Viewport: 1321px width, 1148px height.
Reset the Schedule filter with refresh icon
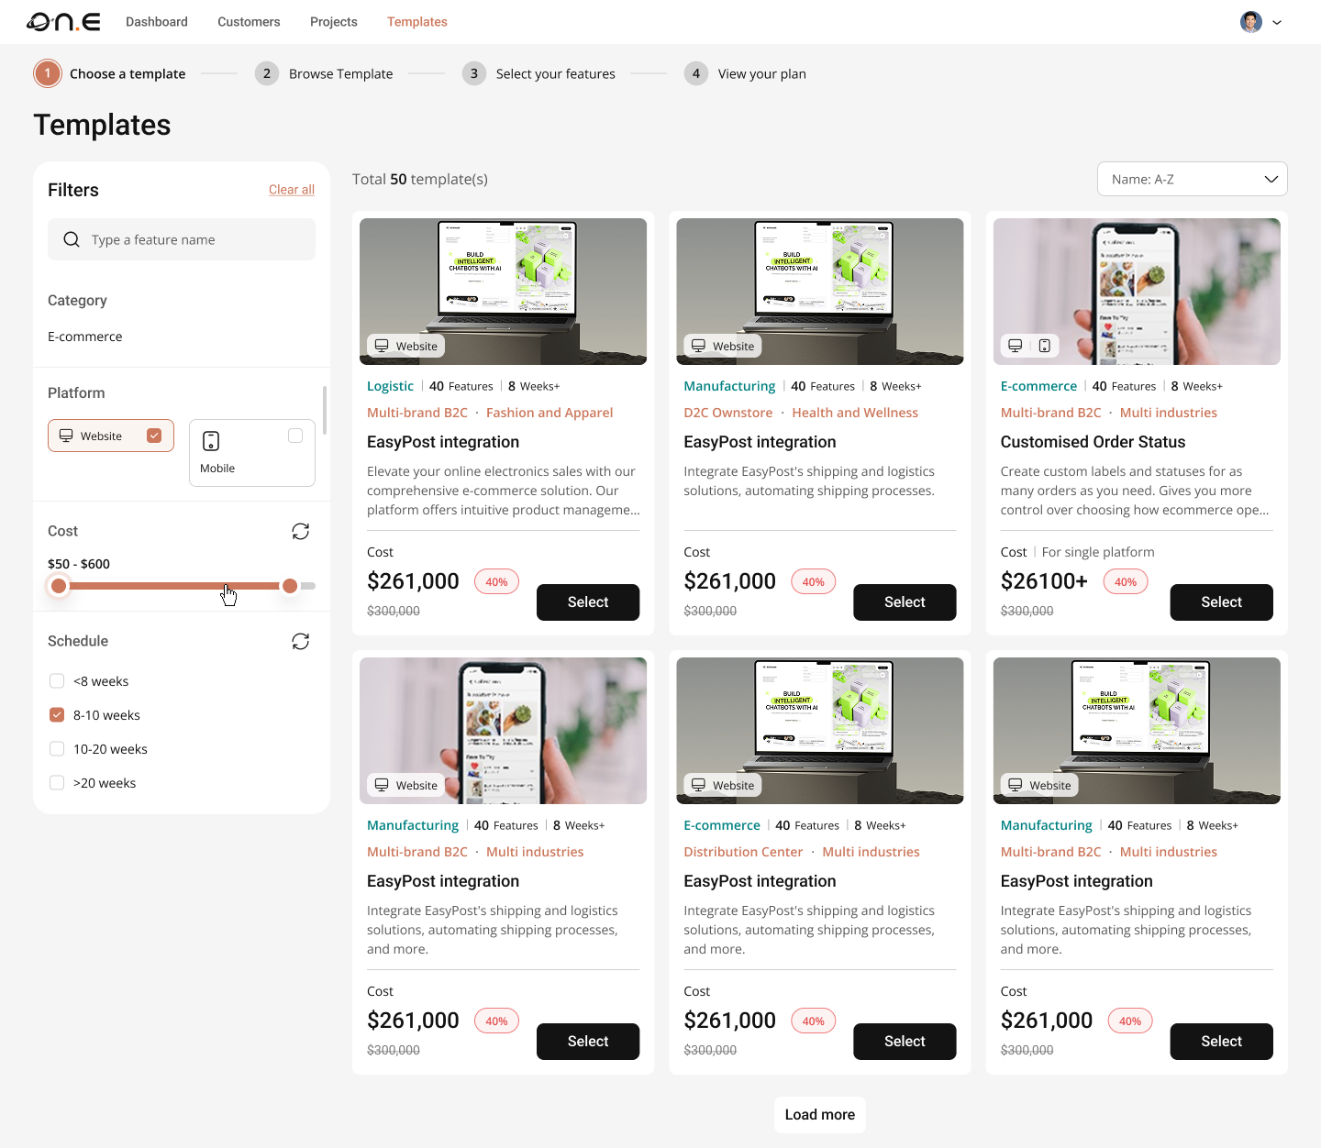(301, 642)
